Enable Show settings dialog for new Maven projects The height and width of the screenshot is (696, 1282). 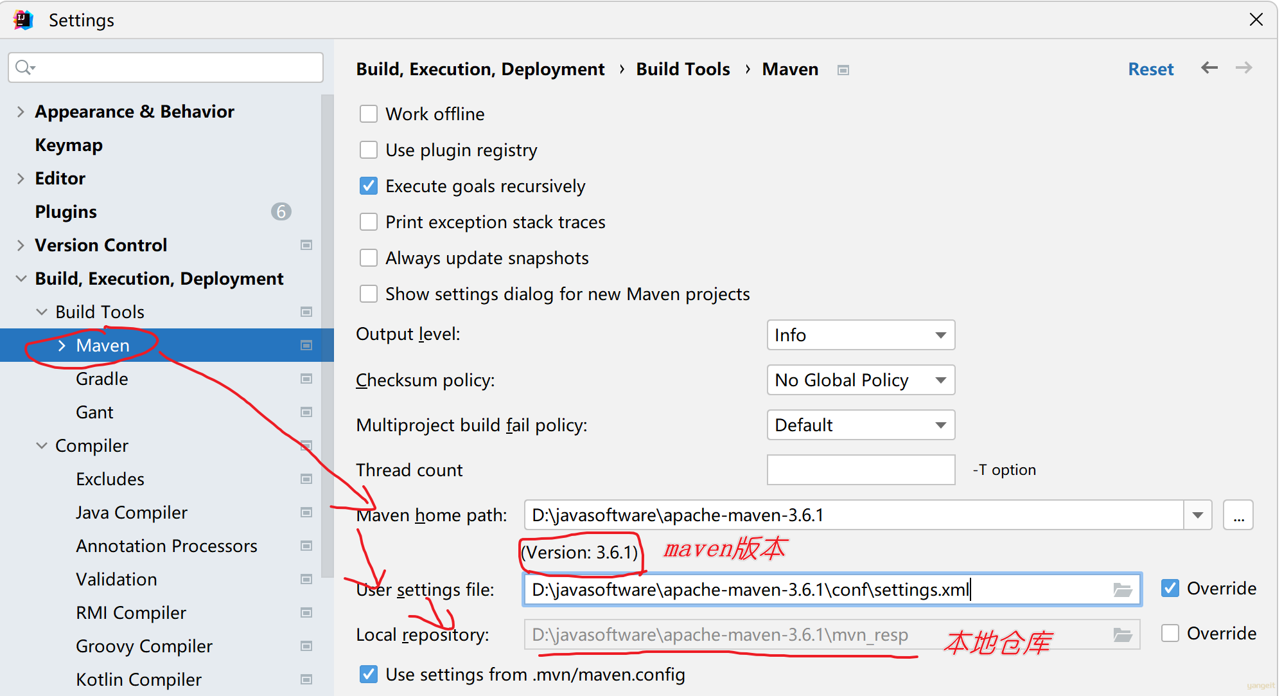coord(369,294)
